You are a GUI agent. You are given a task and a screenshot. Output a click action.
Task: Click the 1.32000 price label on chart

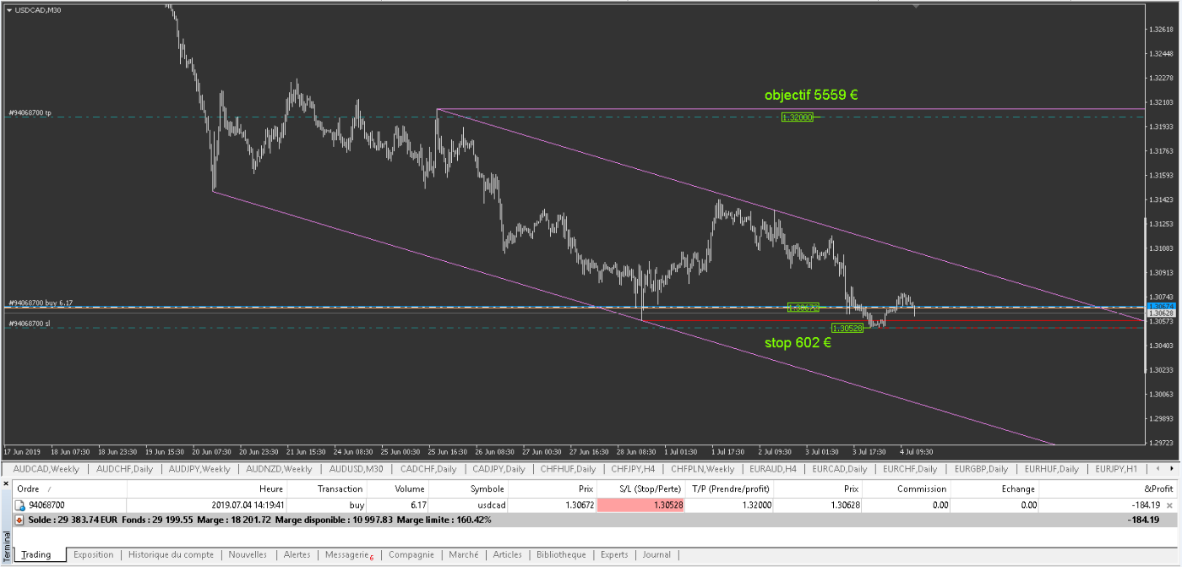pos(798,117)
